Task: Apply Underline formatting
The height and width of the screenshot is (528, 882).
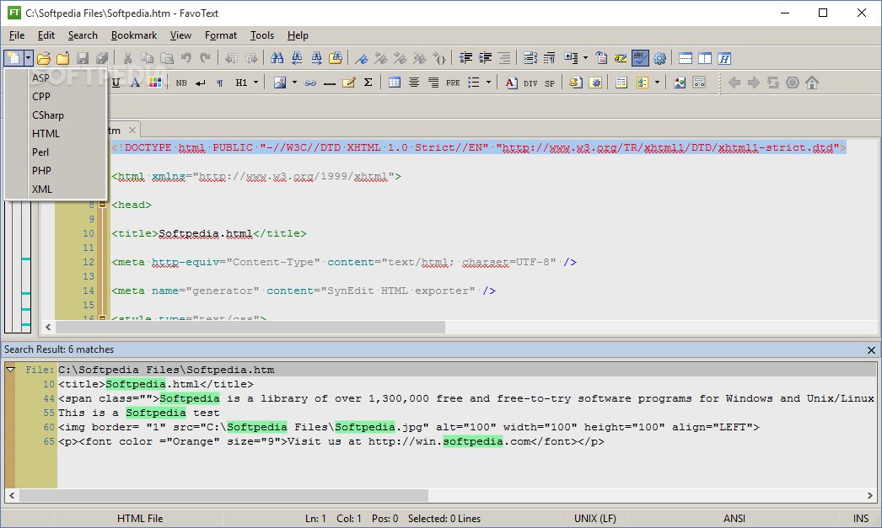Action: point(116,83)
